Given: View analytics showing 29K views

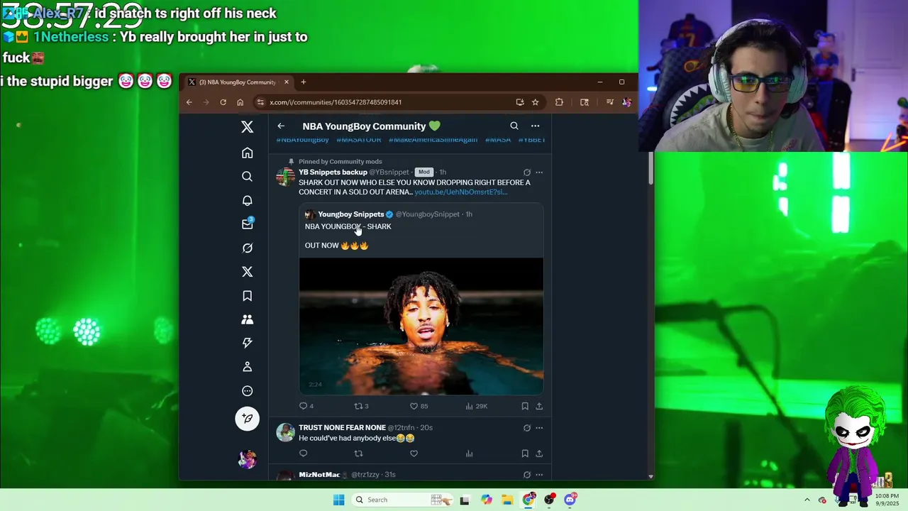Looking at the screenshot, I should [x=476, y=406].
